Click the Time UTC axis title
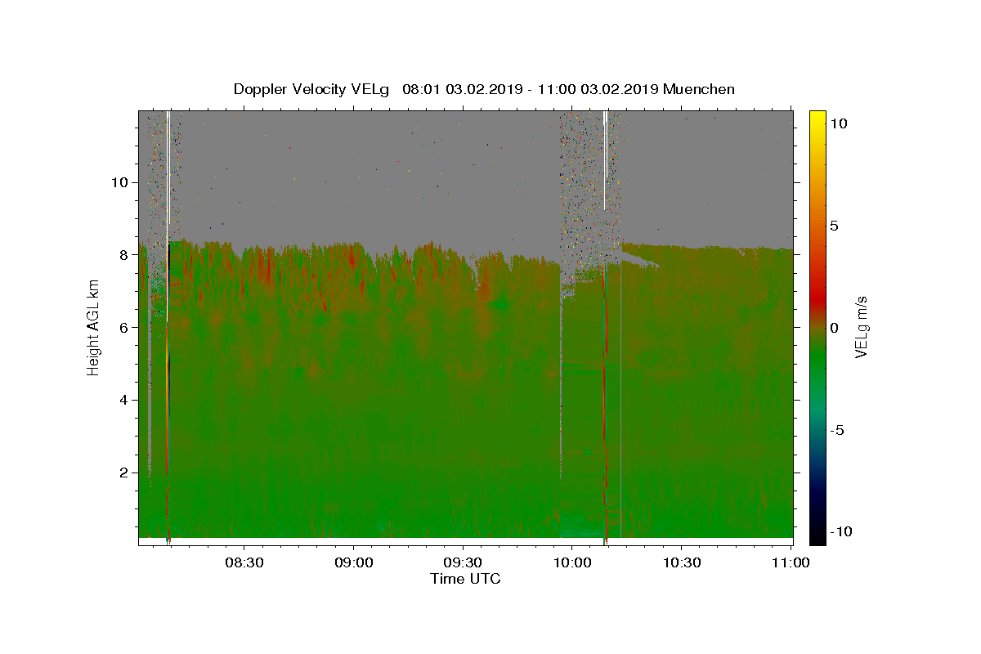 (465, 579)
